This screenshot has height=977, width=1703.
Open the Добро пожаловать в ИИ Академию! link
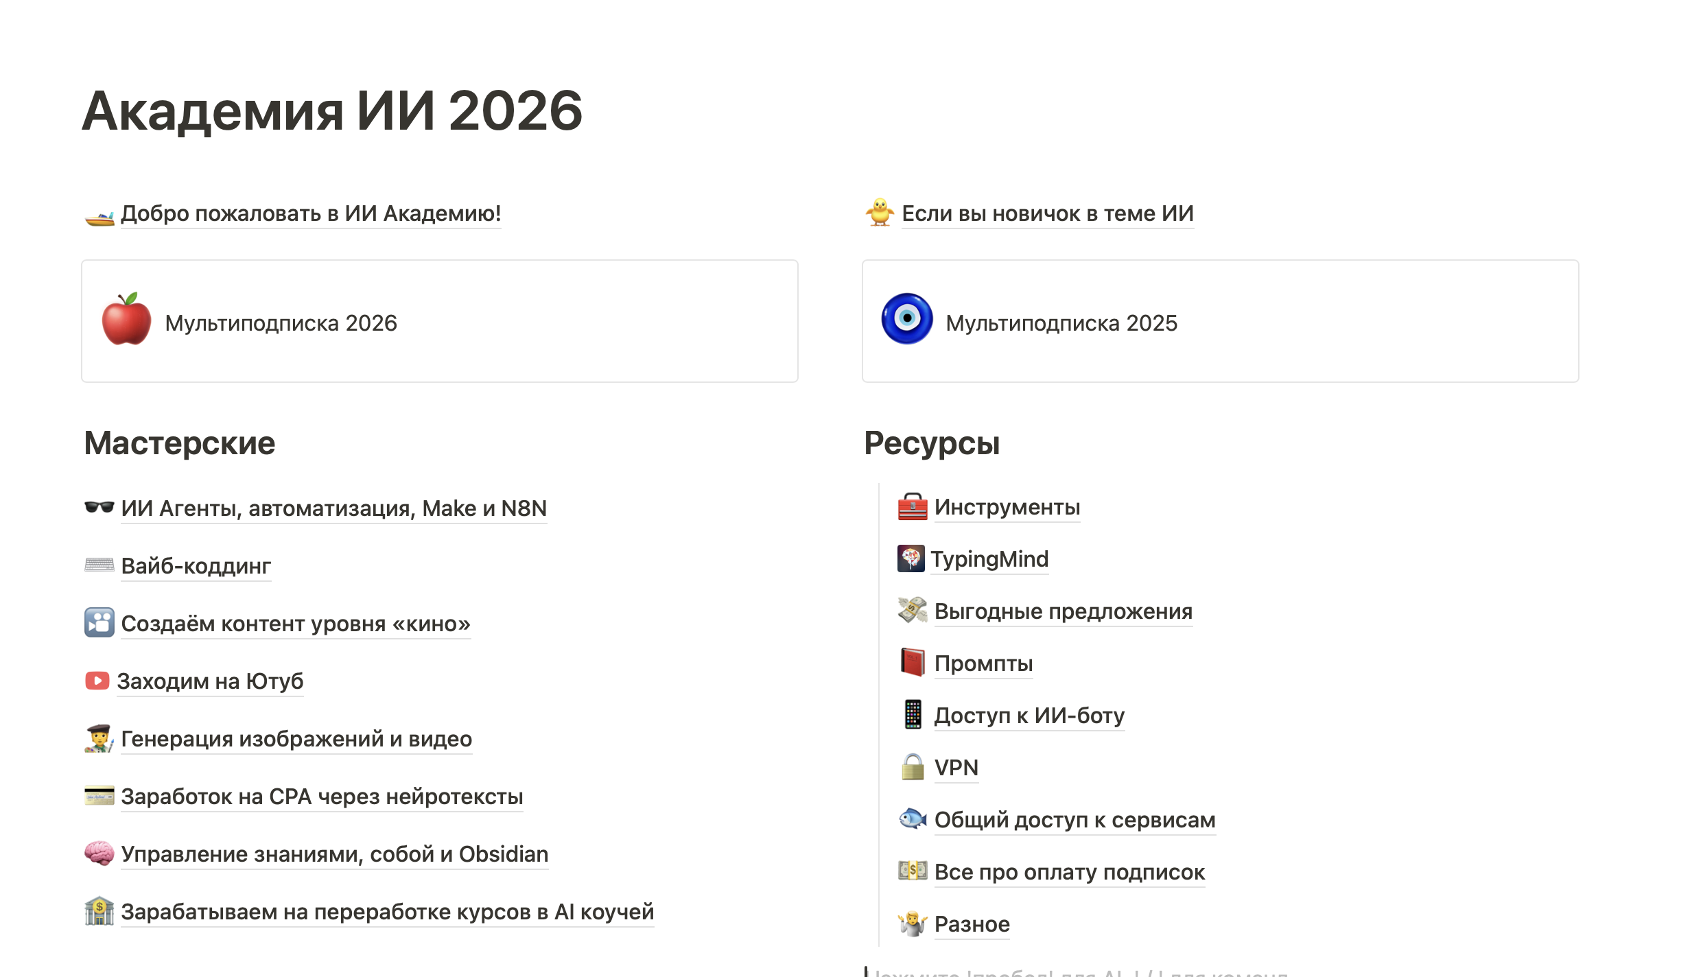[310, 213]
